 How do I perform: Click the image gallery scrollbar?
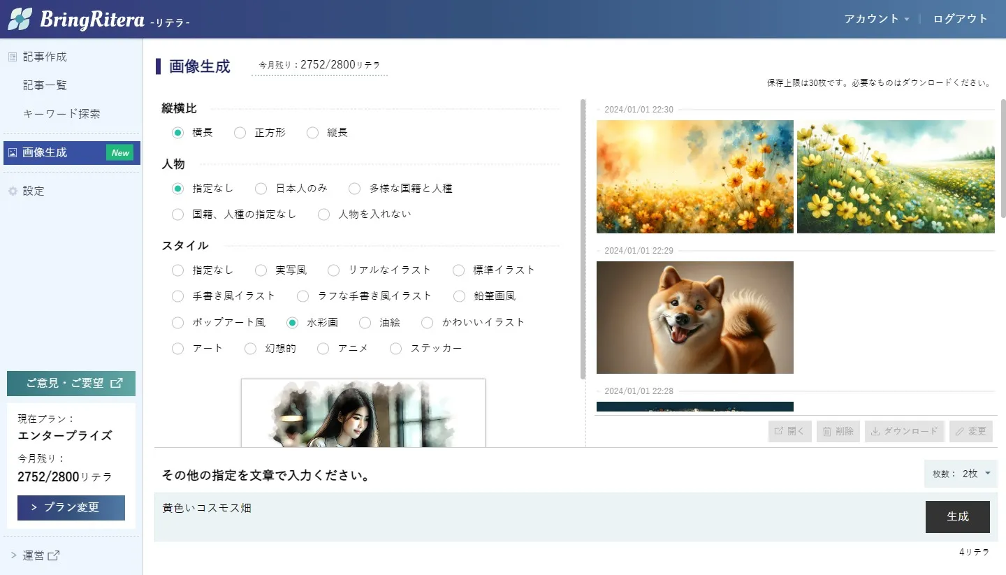point(1003,157)
